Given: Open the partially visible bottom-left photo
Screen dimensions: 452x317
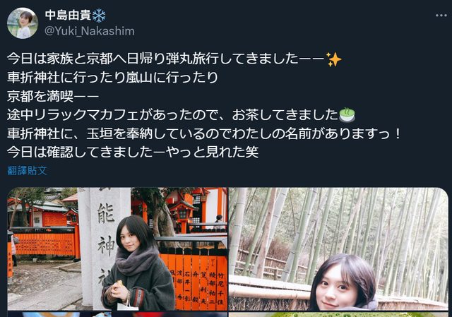Looking at the screenshot, I should click(x=117, y=314).
